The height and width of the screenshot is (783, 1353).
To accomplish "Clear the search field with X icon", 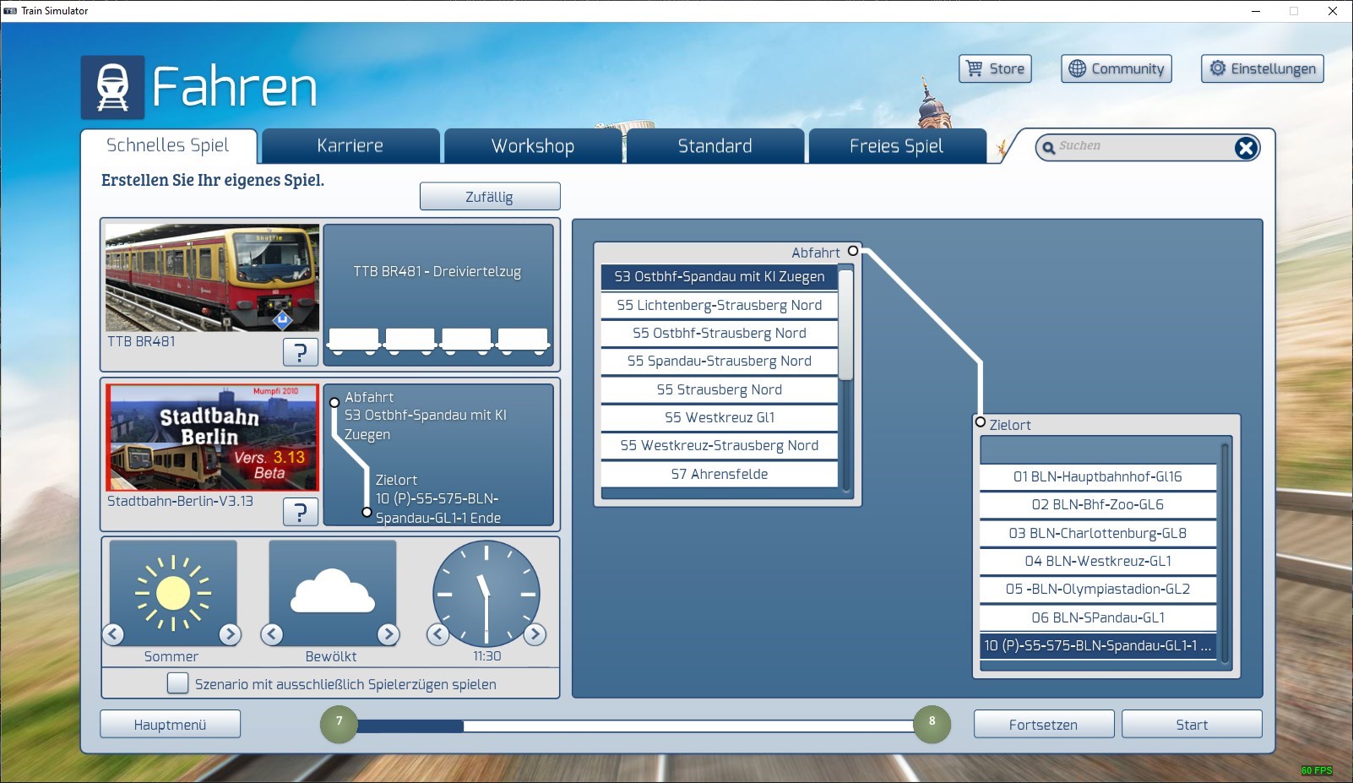I will (1246, 148).
